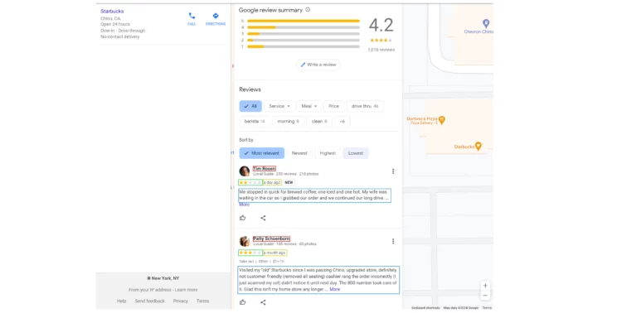Viewport: 617px width, 313px height.
Task: Open the Help link
Action: pyautogui.click(x=121, y=301)
